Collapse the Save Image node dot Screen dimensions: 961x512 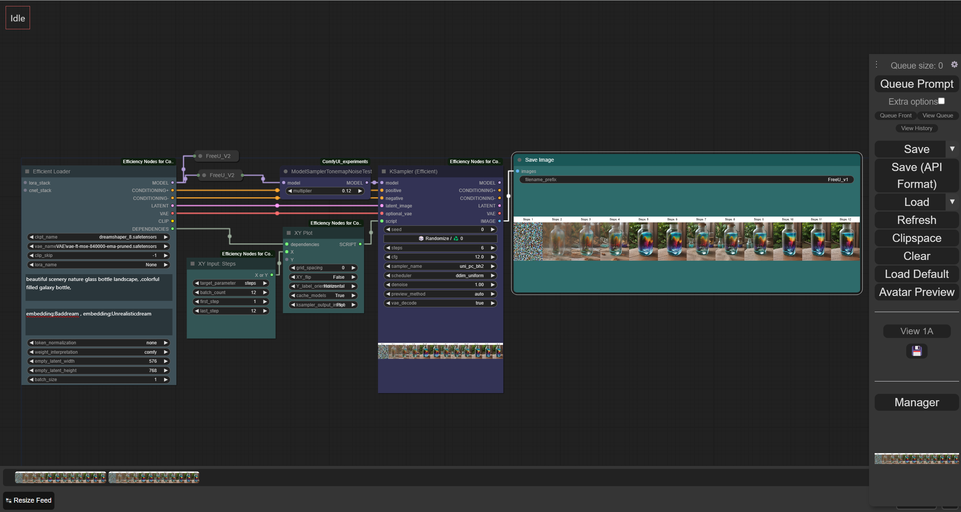point(520,160)
